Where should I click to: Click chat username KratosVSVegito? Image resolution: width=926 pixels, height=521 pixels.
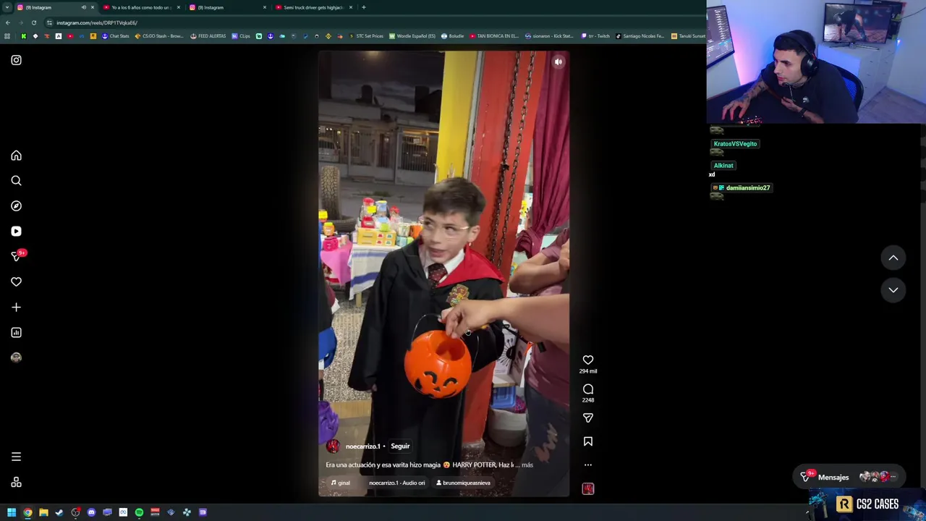pyautogui.click(x=735, y=144)
